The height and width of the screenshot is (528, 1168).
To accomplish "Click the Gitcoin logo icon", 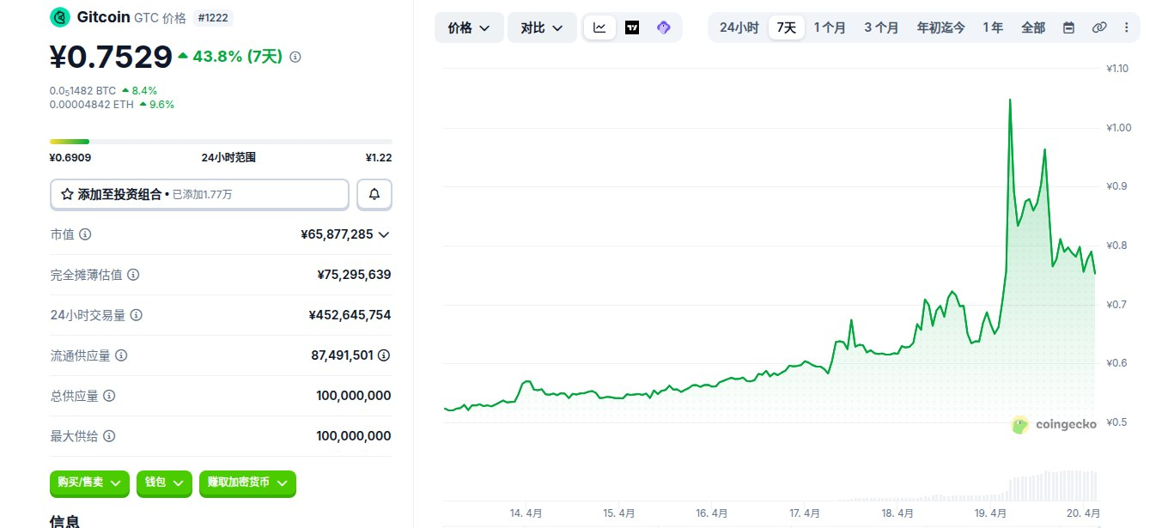I will pyautogui.click(x=60, y=16).
